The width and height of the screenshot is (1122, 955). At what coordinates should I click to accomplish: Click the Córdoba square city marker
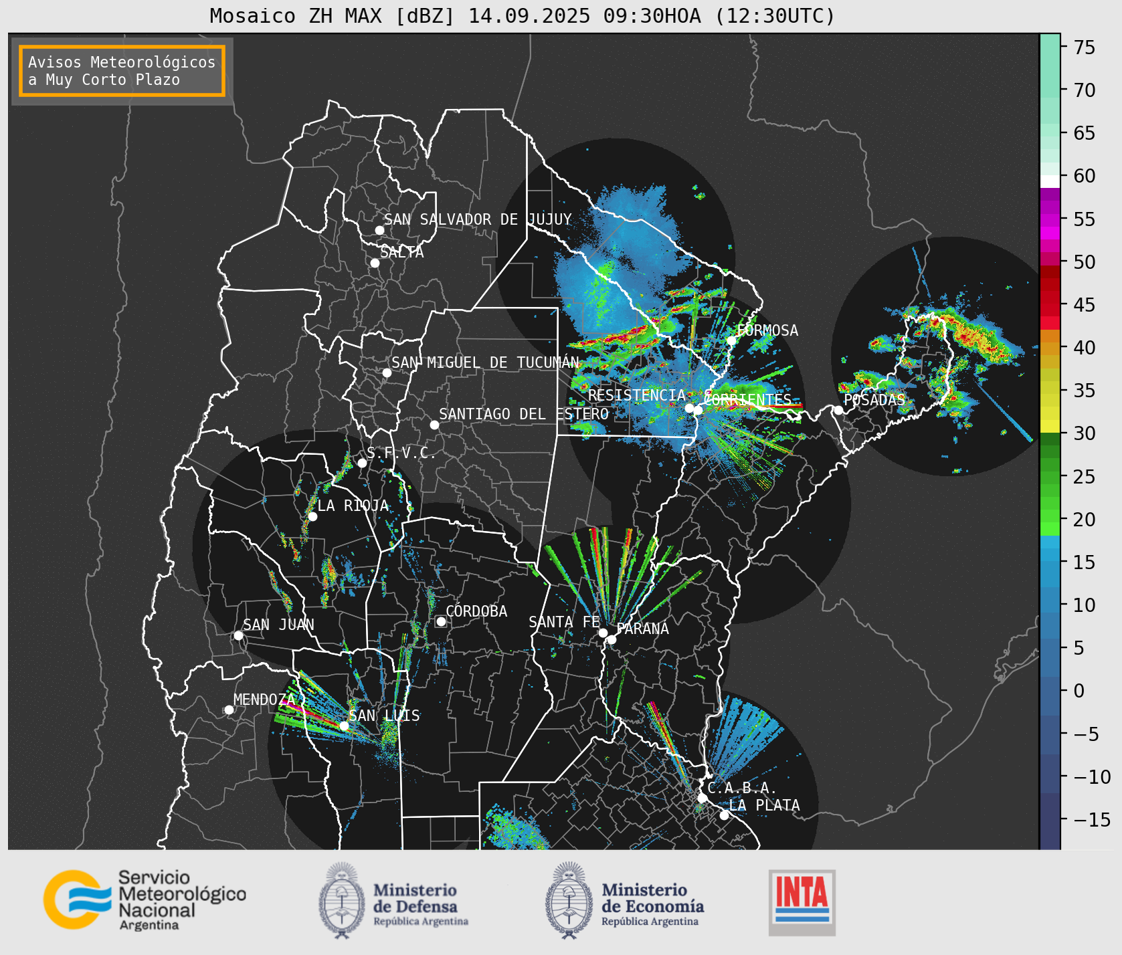[441, 621]
